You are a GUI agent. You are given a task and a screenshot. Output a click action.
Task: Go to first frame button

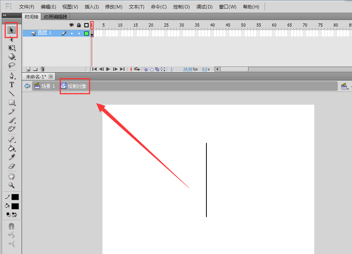click(x=94, y=69)
